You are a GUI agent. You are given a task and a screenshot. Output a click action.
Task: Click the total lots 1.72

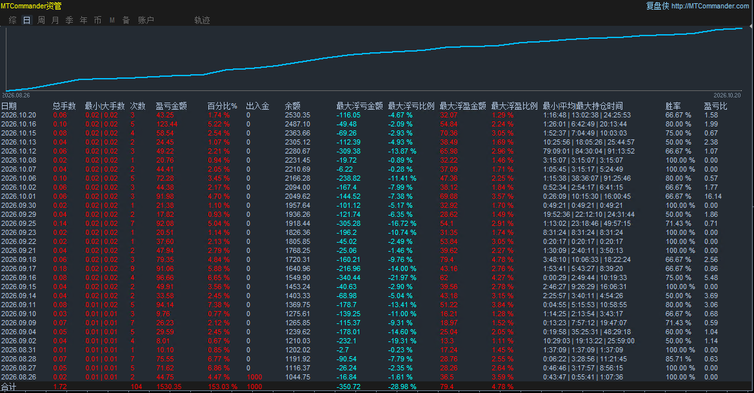[60, 387]
